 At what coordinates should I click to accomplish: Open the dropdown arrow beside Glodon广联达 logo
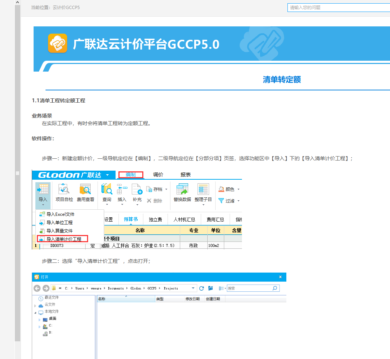[108, 175]
